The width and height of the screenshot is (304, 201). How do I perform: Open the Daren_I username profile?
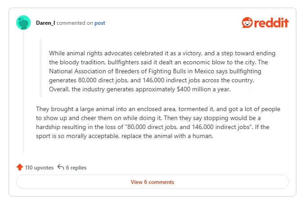(45, 23)
